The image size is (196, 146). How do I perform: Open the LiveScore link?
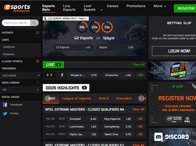(x=9, y=47)
